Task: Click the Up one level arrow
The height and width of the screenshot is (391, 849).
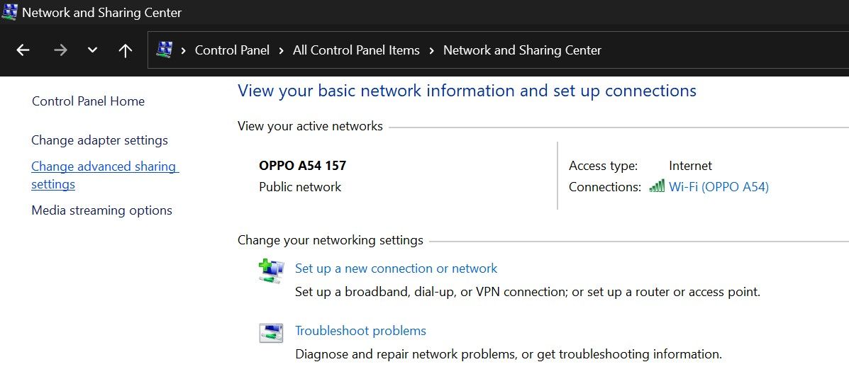Action: click(x=126, y=50)
